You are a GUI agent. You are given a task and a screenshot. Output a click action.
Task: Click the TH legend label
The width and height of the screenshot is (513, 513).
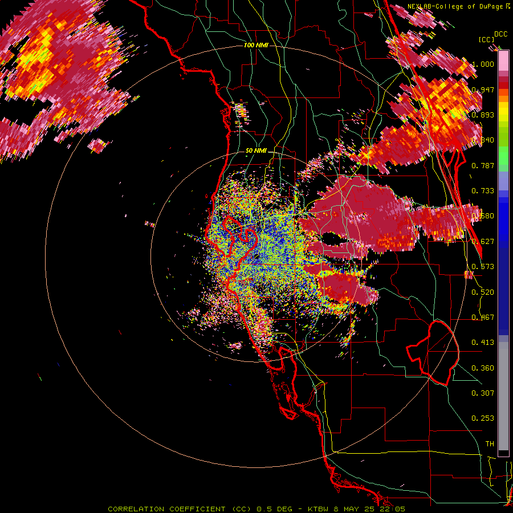tap(490, 444)
